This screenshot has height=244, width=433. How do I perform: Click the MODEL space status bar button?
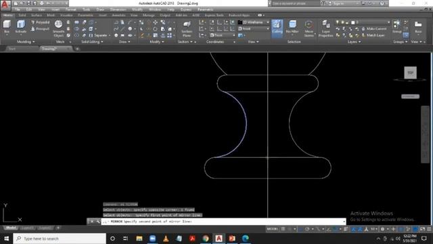click(272, 229)
